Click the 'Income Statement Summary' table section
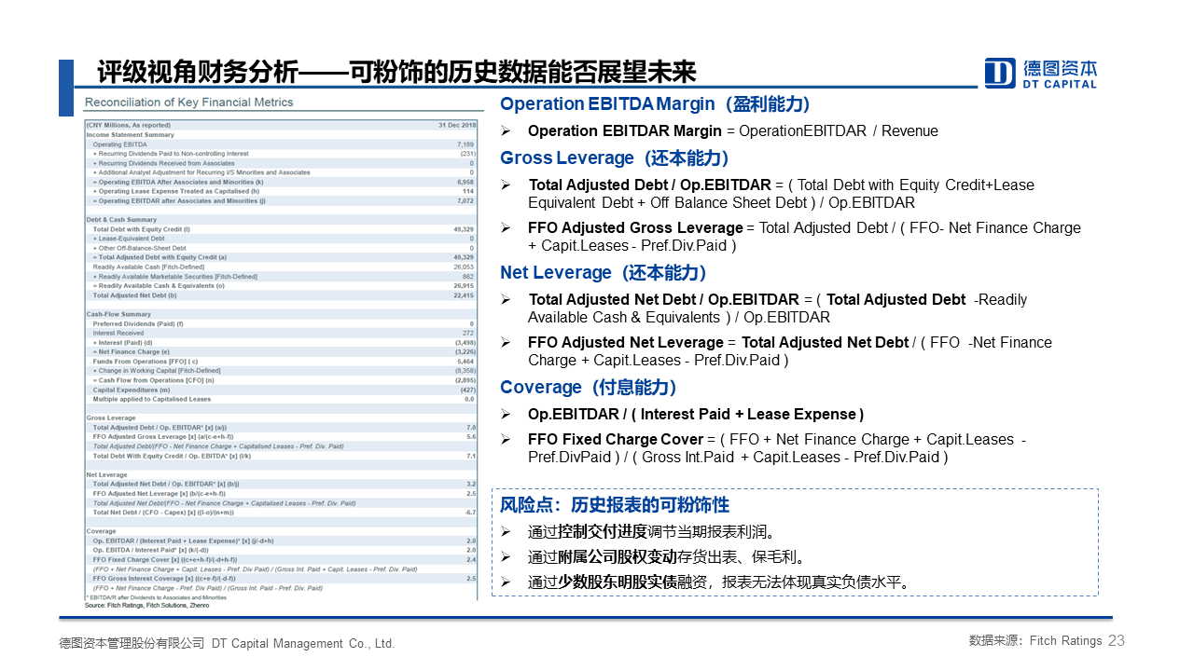Image resolution: width=1194 pixels, height=671 pixels. click(131, 134)
